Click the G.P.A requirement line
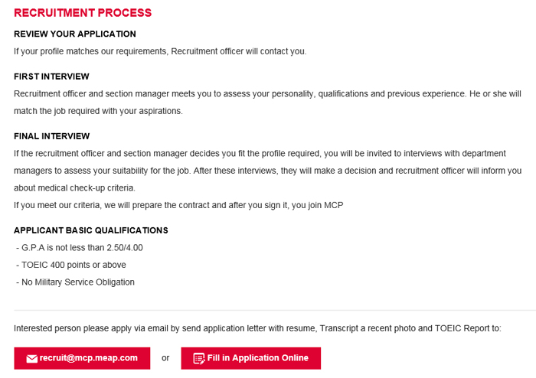Screen dimensions: 536x378 click(80, 248)
